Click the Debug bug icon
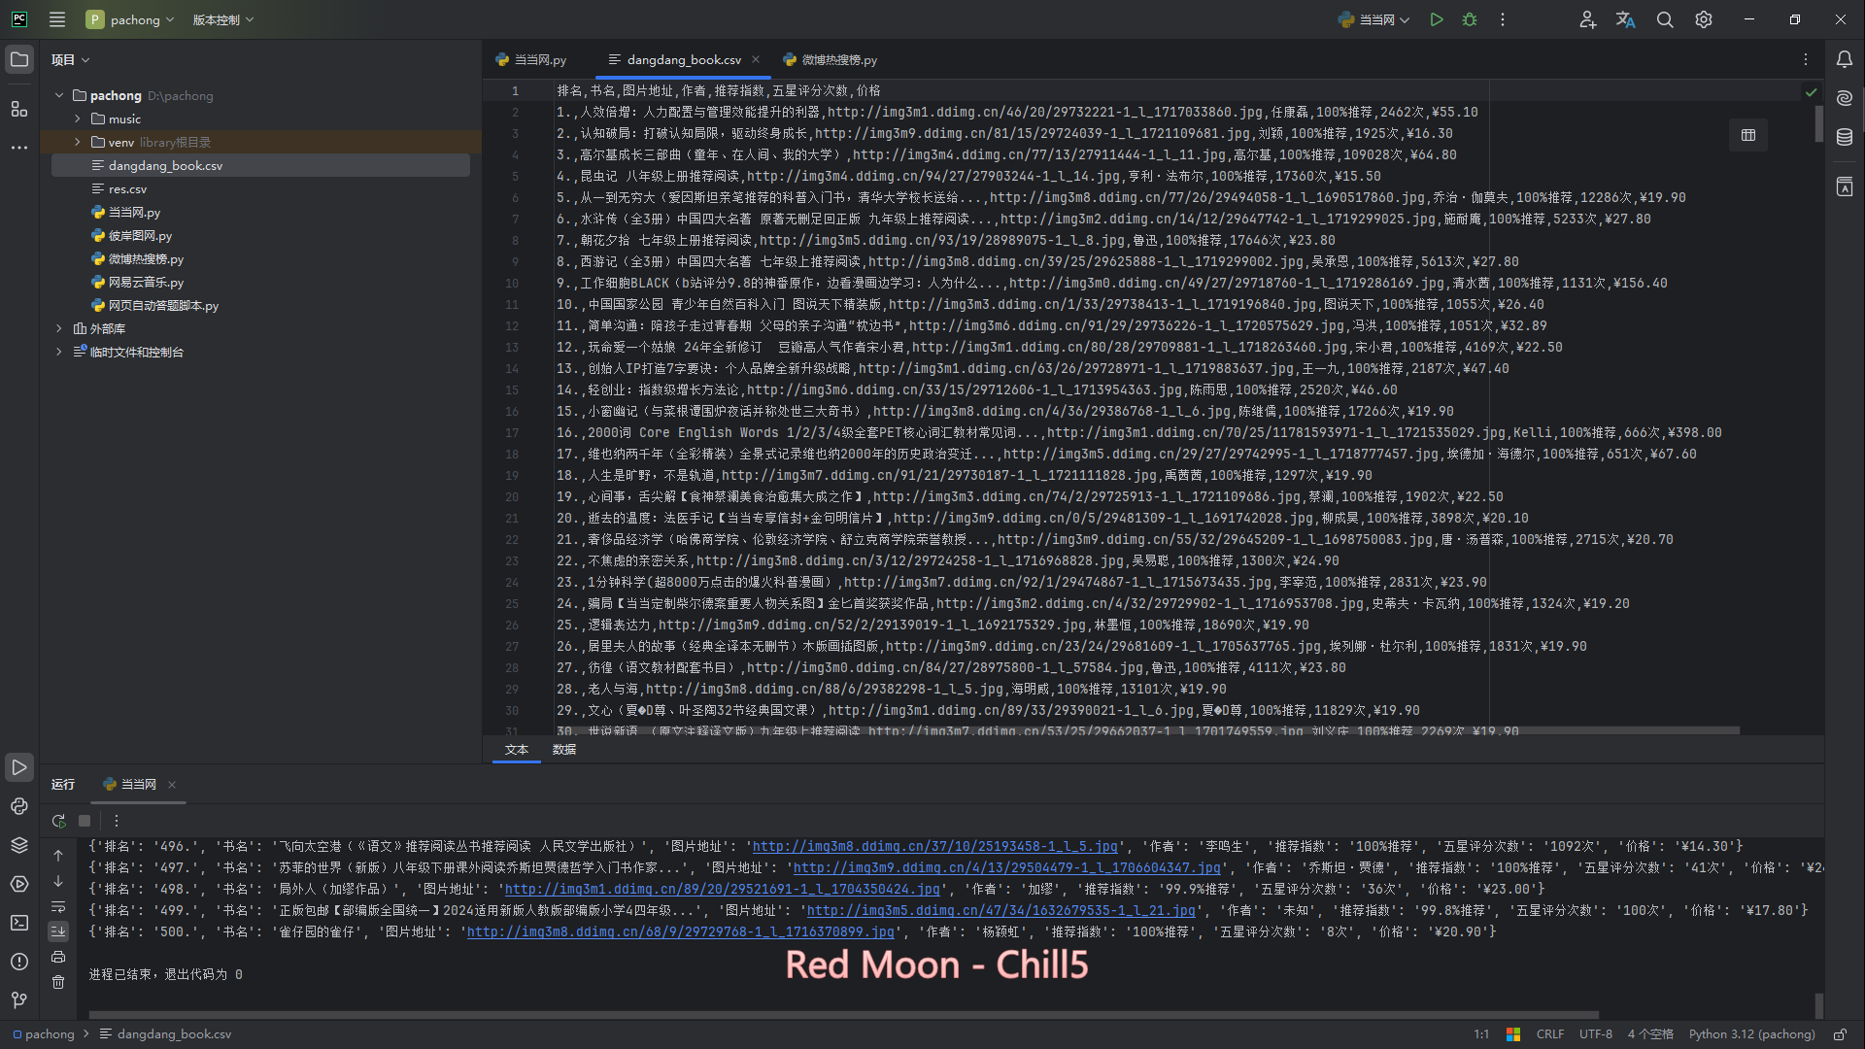This screenshot has height=1049, width=1865. tap(1470, 19)
